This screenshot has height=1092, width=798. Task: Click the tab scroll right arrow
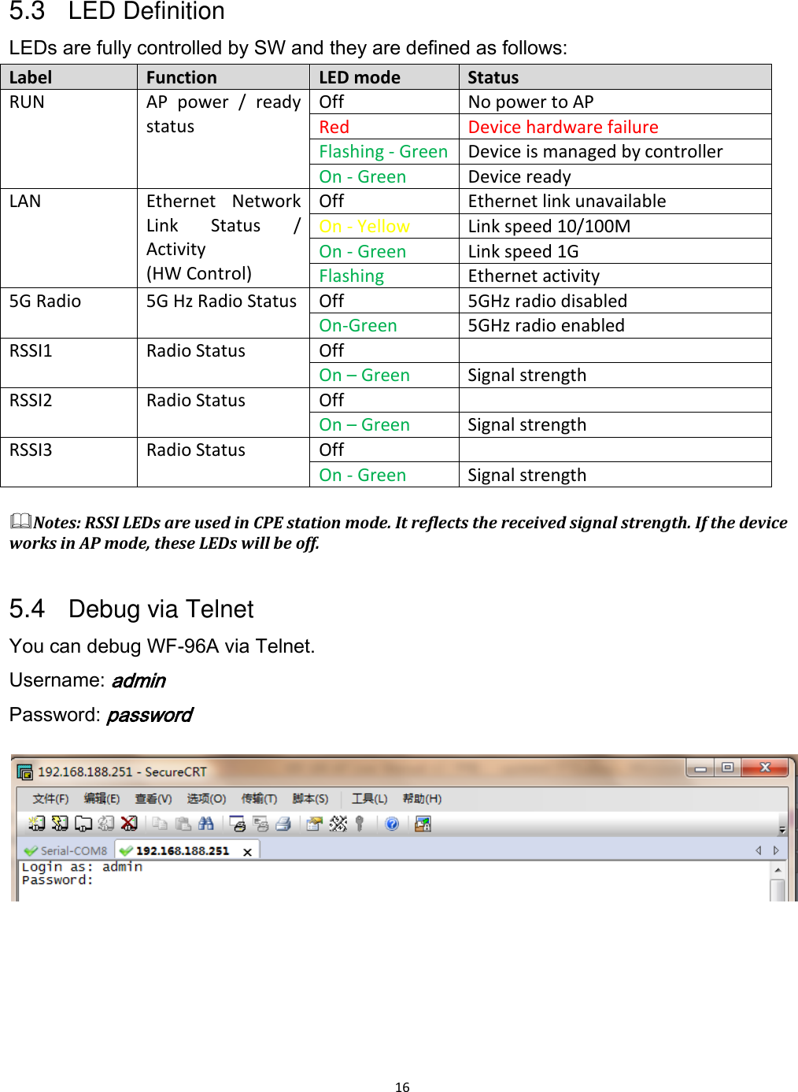pos(776,850)
